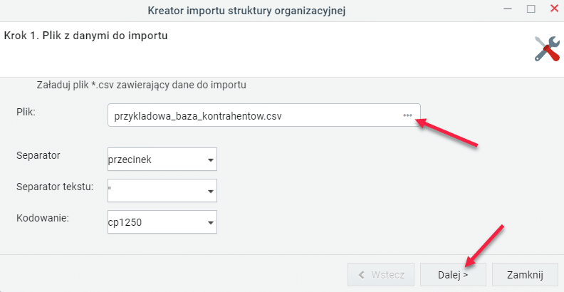Go to next step with Dalej >

pos(453,275)
